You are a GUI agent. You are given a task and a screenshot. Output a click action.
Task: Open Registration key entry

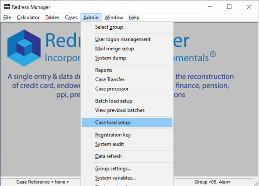point(127,135)
